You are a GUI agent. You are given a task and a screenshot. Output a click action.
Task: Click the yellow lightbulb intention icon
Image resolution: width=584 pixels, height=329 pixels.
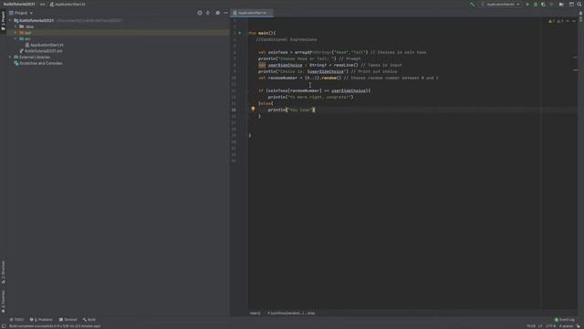(x=253, y=109)
